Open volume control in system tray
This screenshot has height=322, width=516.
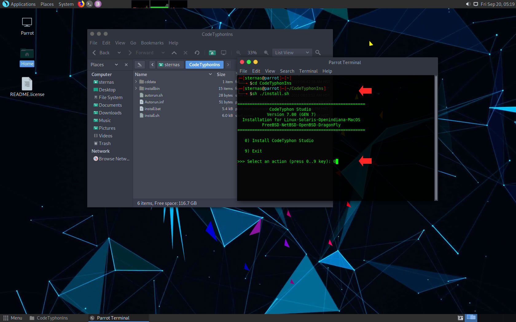468,4
